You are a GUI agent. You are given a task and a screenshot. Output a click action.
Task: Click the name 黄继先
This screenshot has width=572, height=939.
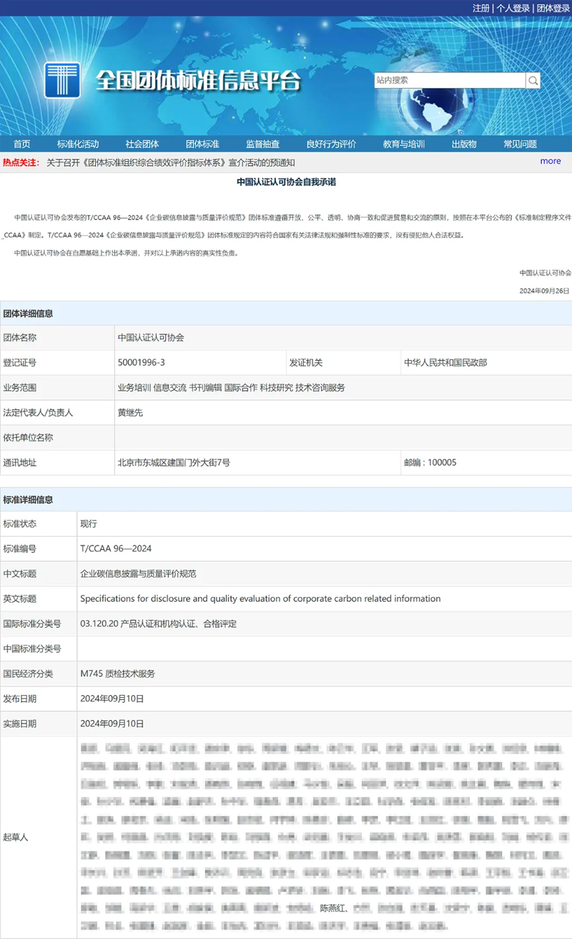pyautogui.click(x=130, y=413)
